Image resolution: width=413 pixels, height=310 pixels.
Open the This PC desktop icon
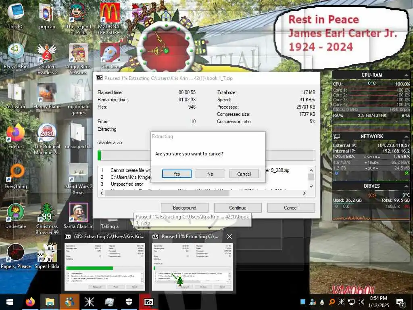tap(16, 16)
